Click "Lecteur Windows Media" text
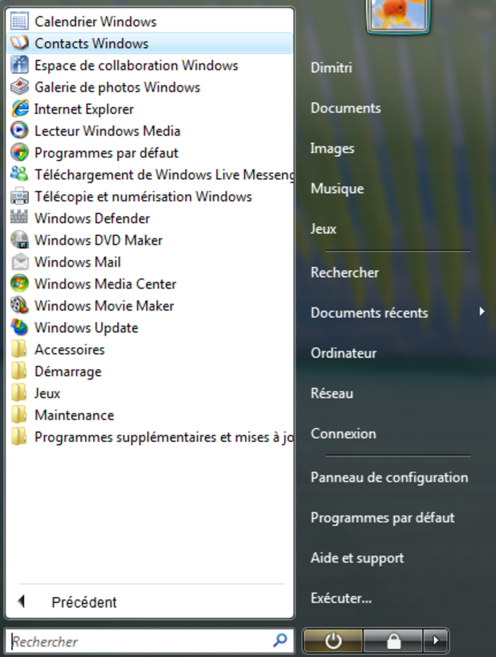This screenshot has width=496, height=657. click(x=107, y=130)
